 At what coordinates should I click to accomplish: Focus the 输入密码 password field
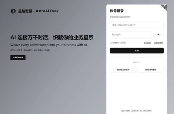pyautogui.click(x=131, y=34)
